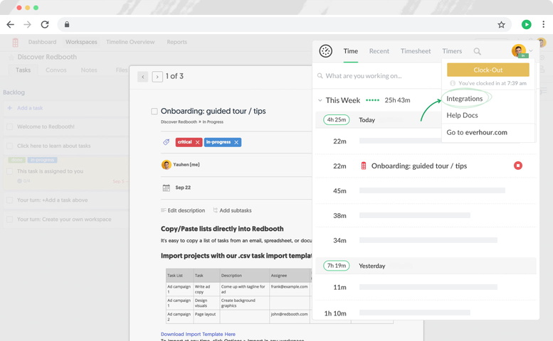Switch to the Time tab
Viewport: 553px width, 341px height.
tap(351, 51)
